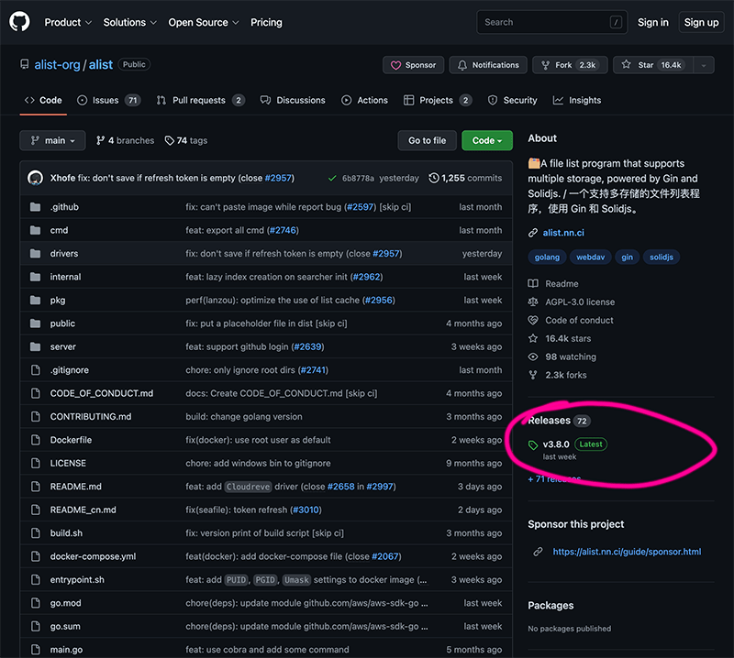Focus the Search input field
Image resolution: width=734 pixels, height=658 pixels.
click(x=552, y=22)
